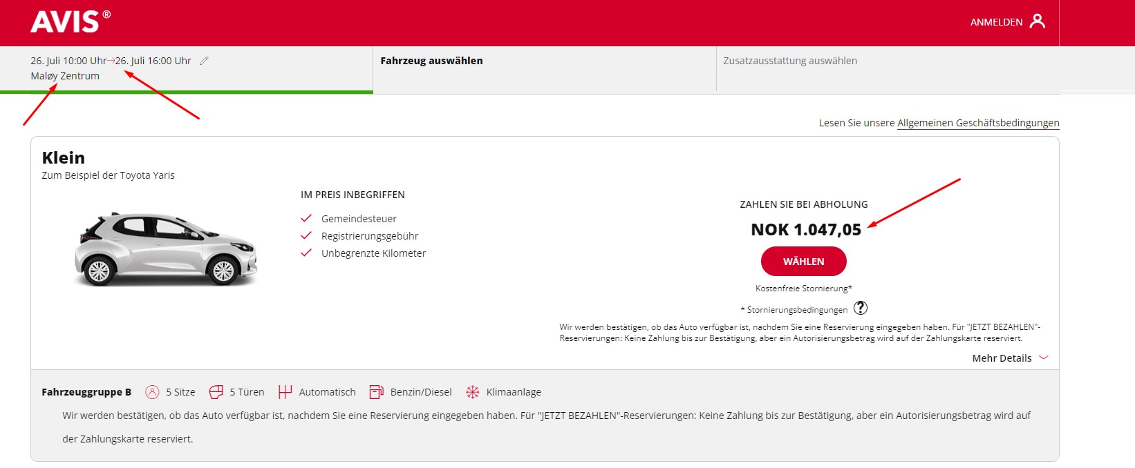Click the AVIS logo
1135x468 pixels.
click(70, 22)
